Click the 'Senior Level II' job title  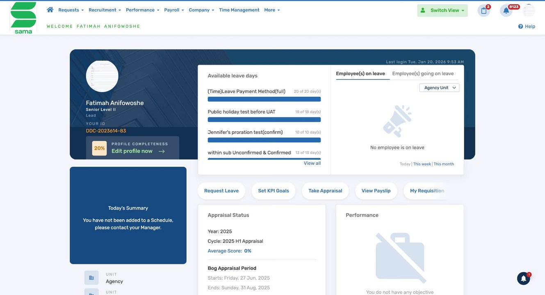(x=101, y=110)
